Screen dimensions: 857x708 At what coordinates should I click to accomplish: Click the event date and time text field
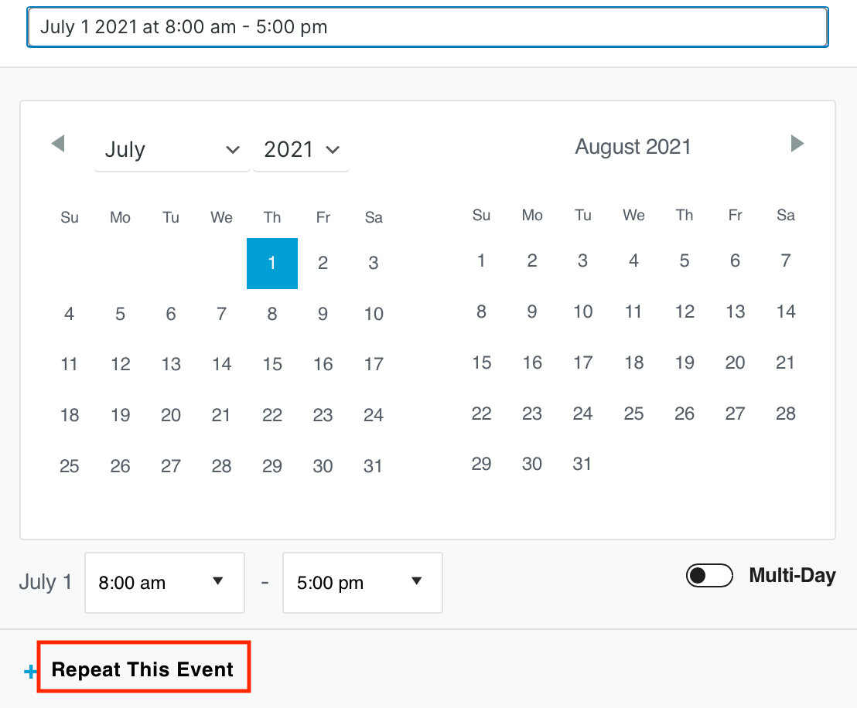(427, 28)
